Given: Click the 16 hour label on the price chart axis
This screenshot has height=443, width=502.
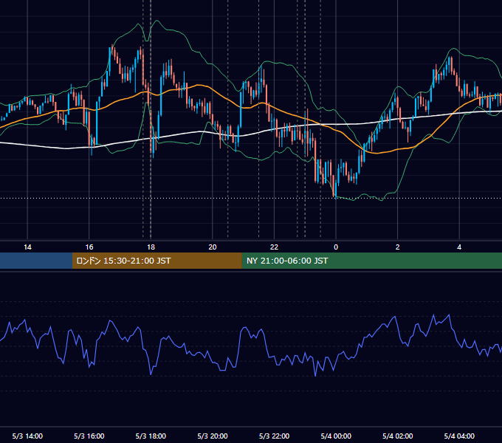Looking at the screenshot, I should 89,247.
